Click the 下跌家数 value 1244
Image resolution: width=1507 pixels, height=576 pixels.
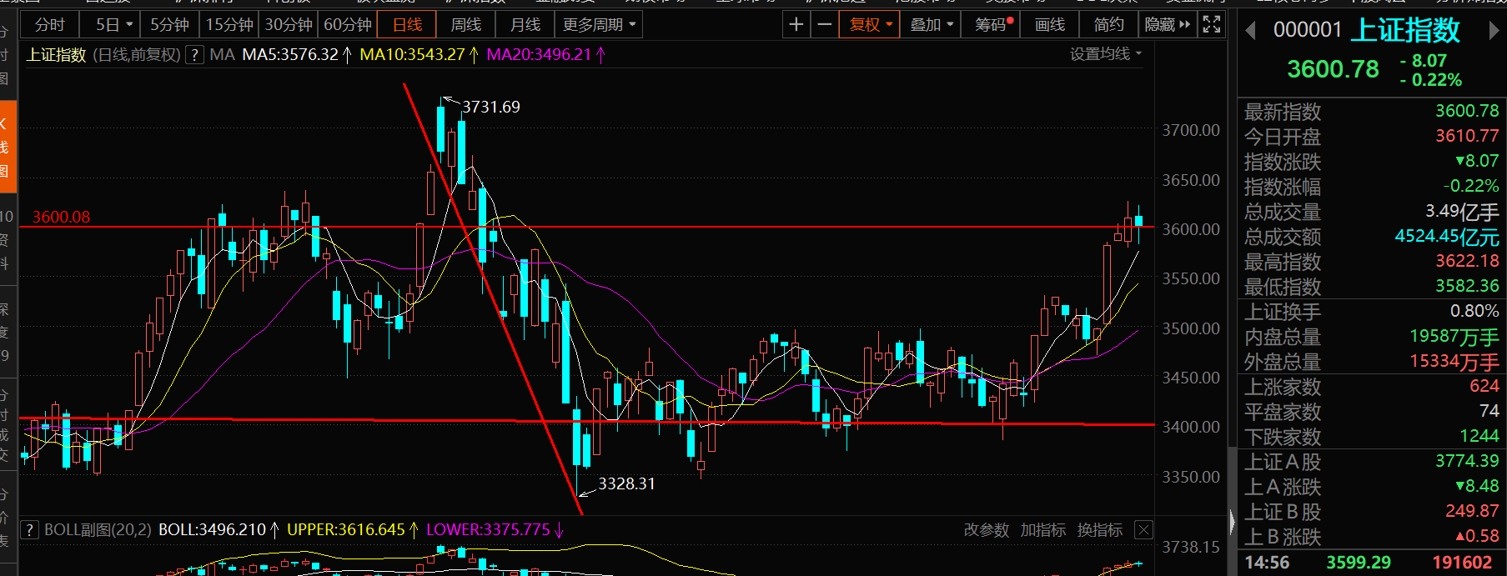(1479, 436)
